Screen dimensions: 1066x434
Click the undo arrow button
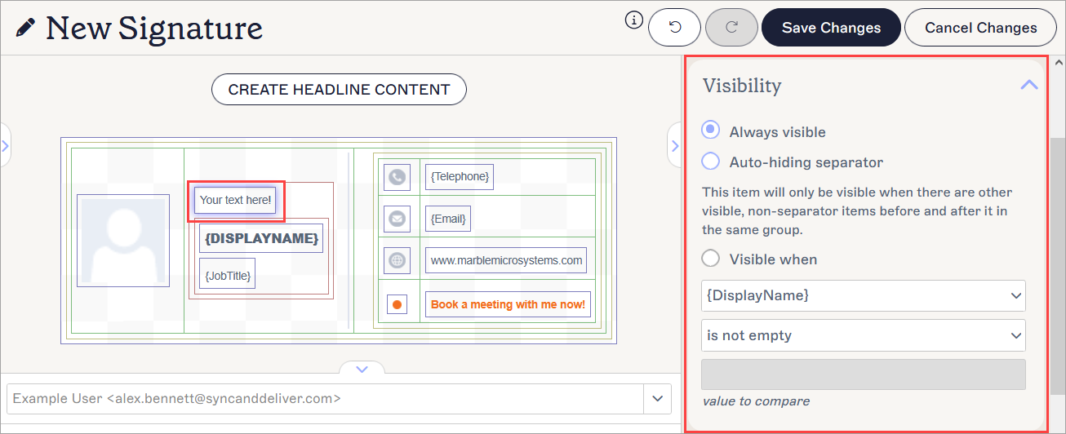tap(674, 28)
